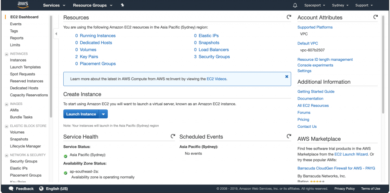
Task: Refresh Account Attributes panel
Action: point(375,17)
